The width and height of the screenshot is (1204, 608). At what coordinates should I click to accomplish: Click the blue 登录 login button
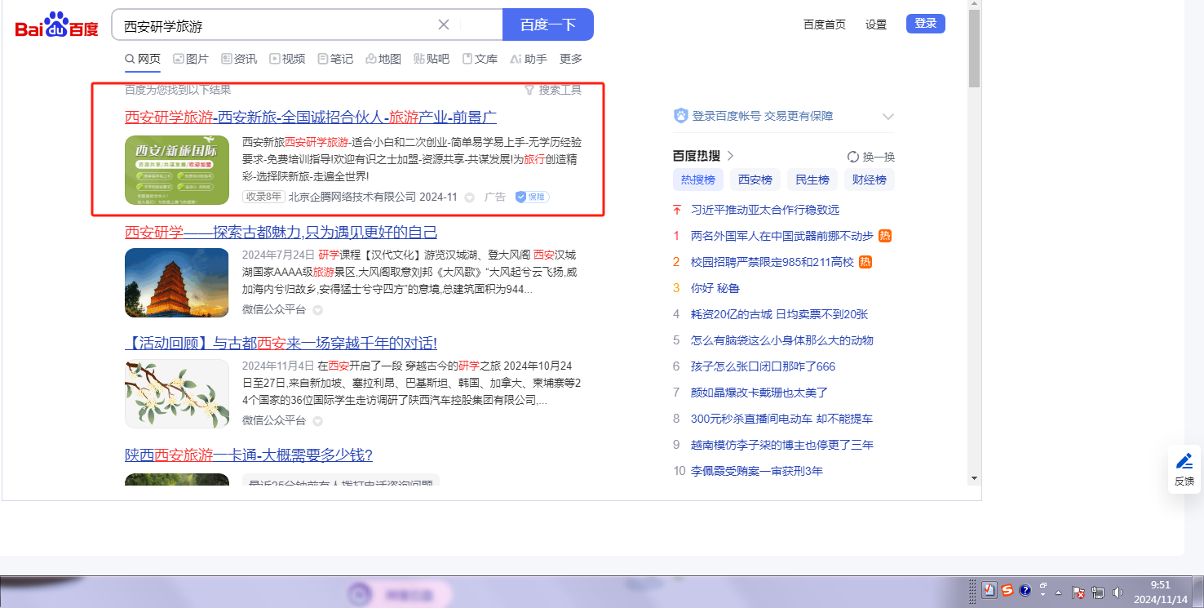pyautogui.click(x=925, y=24)
